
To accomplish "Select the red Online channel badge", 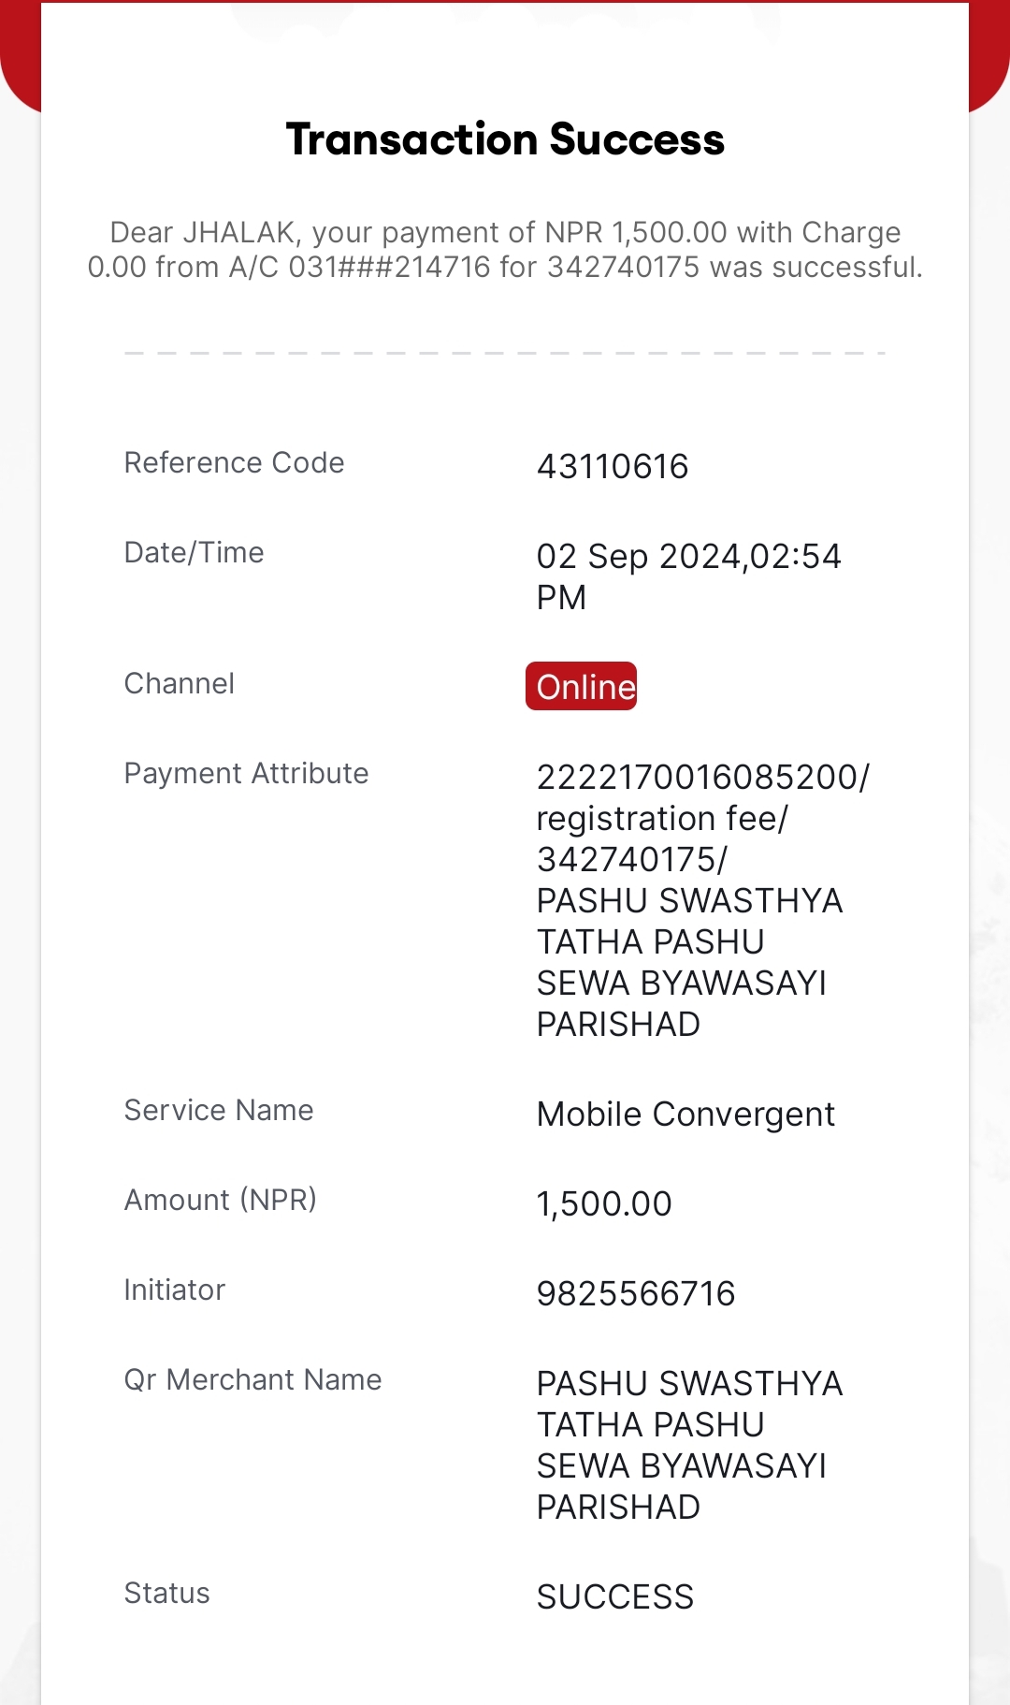I will (581, 686).
